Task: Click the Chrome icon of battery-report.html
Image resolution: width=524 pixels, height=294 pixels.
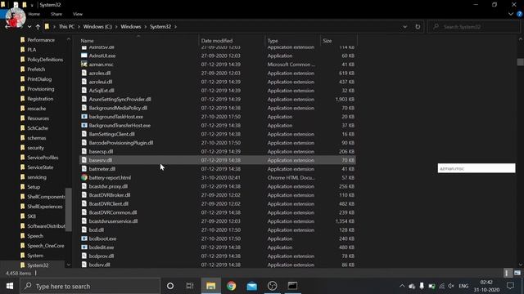Action: (84, 178)
